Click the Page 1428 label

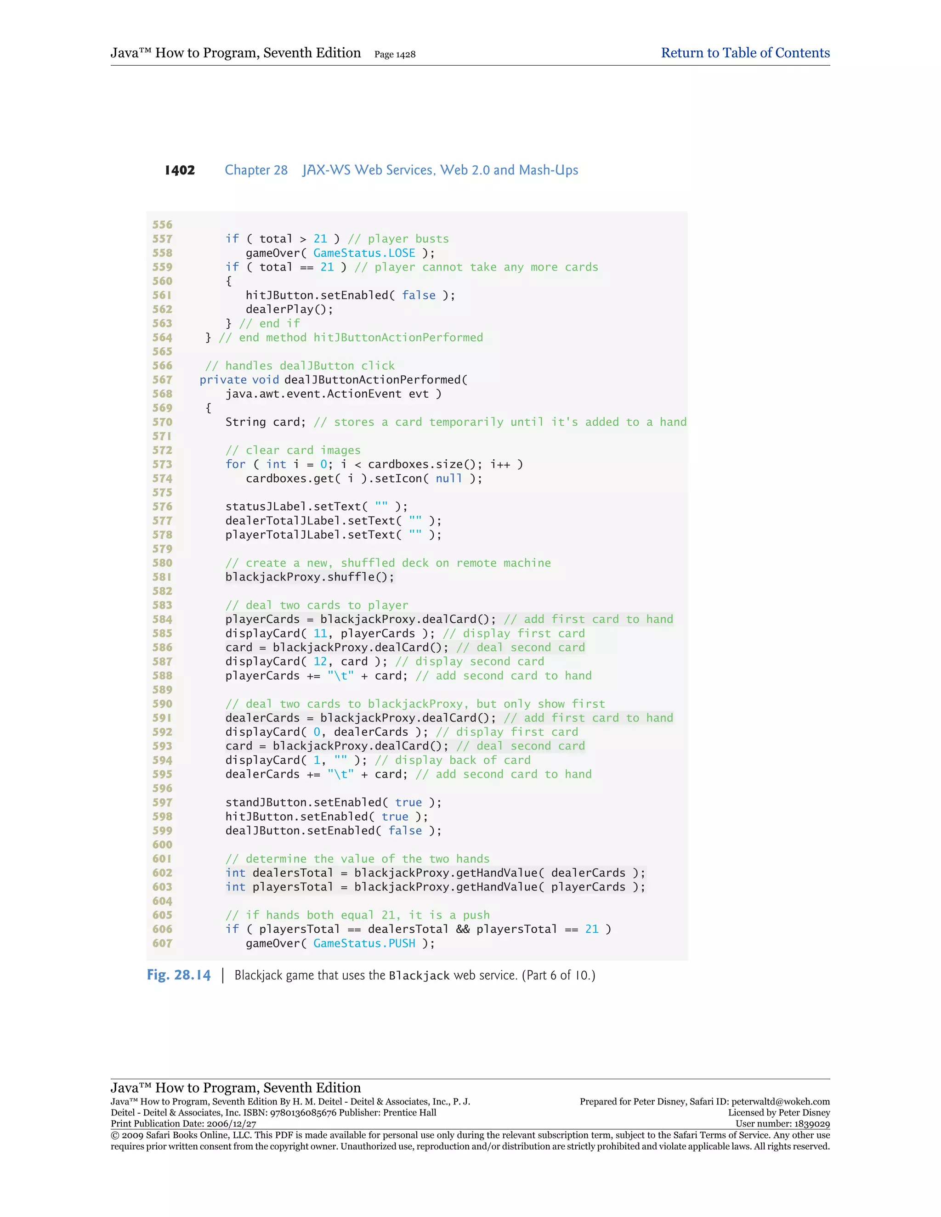395,55
